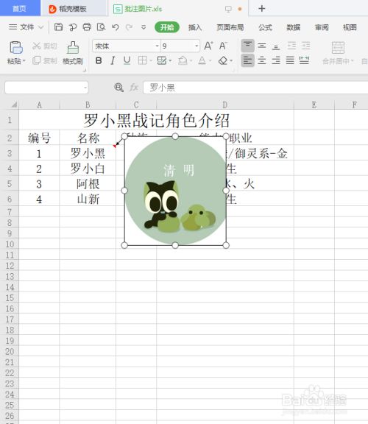368x424 pixels.
Task: Click the fill color bucket icon
Action: 183,60
